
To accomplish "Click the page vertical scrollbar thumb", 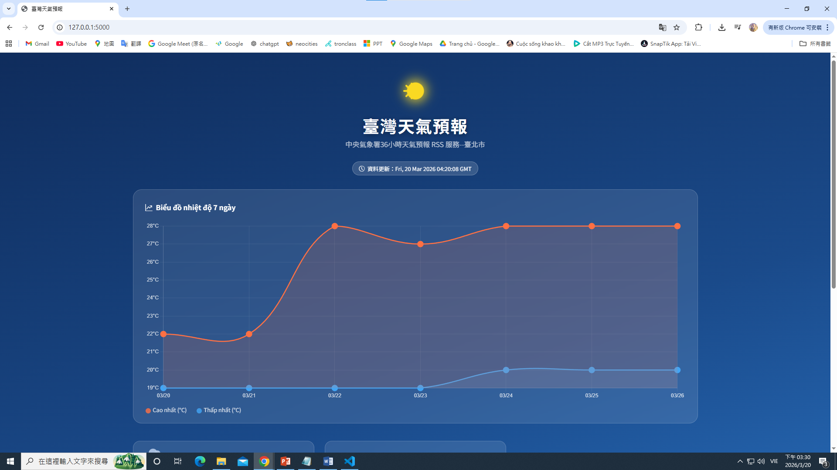I will [x=834, y=174].
